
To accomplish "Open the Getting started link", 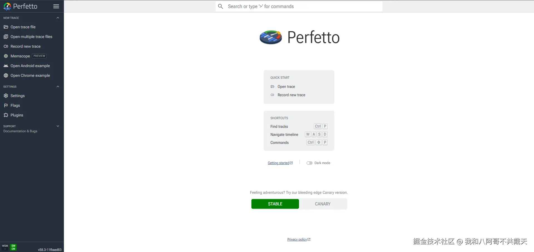I will 280,163.
